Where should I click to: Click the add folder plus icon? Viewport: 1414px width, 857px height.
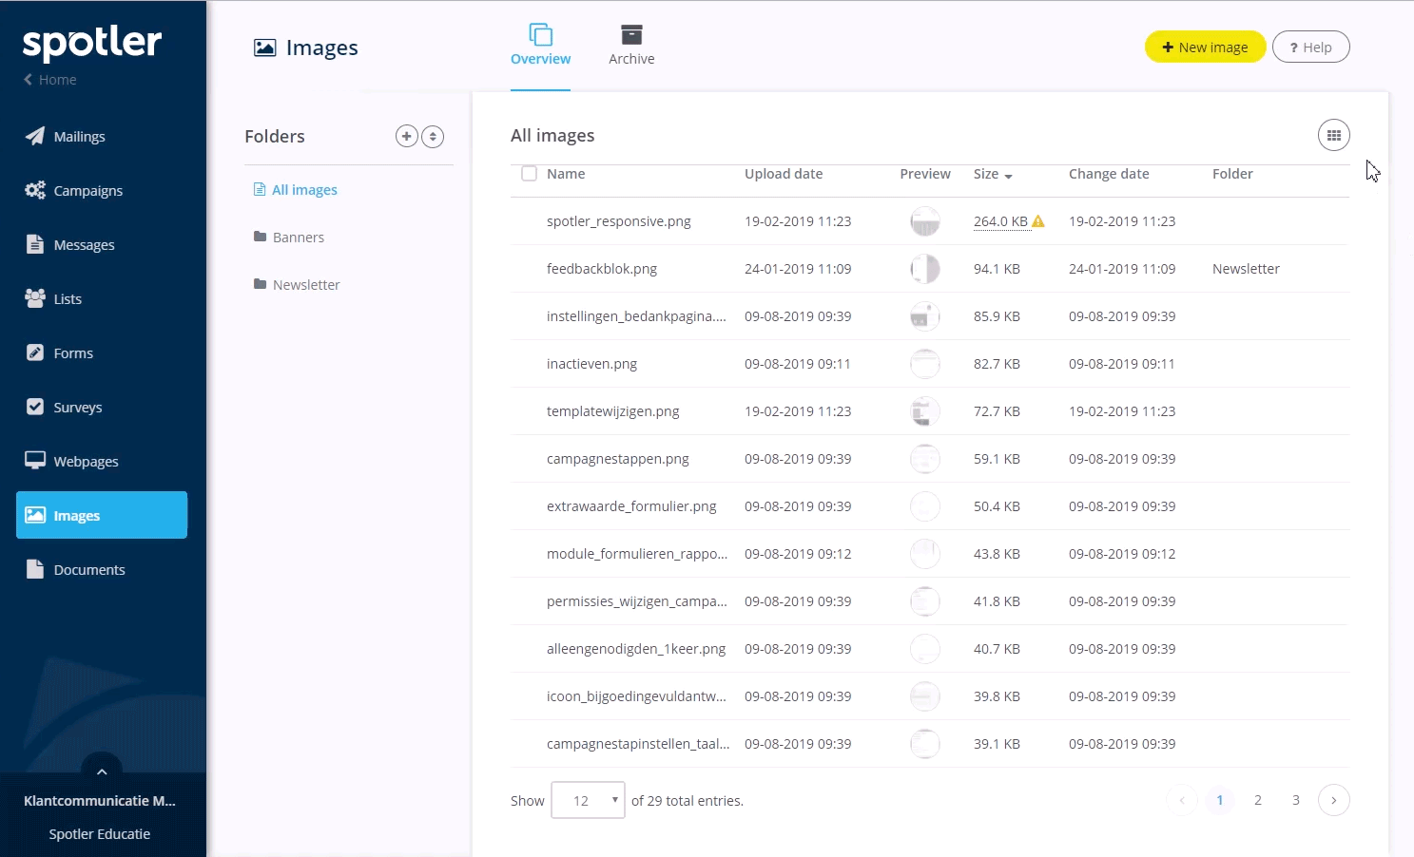407,136
